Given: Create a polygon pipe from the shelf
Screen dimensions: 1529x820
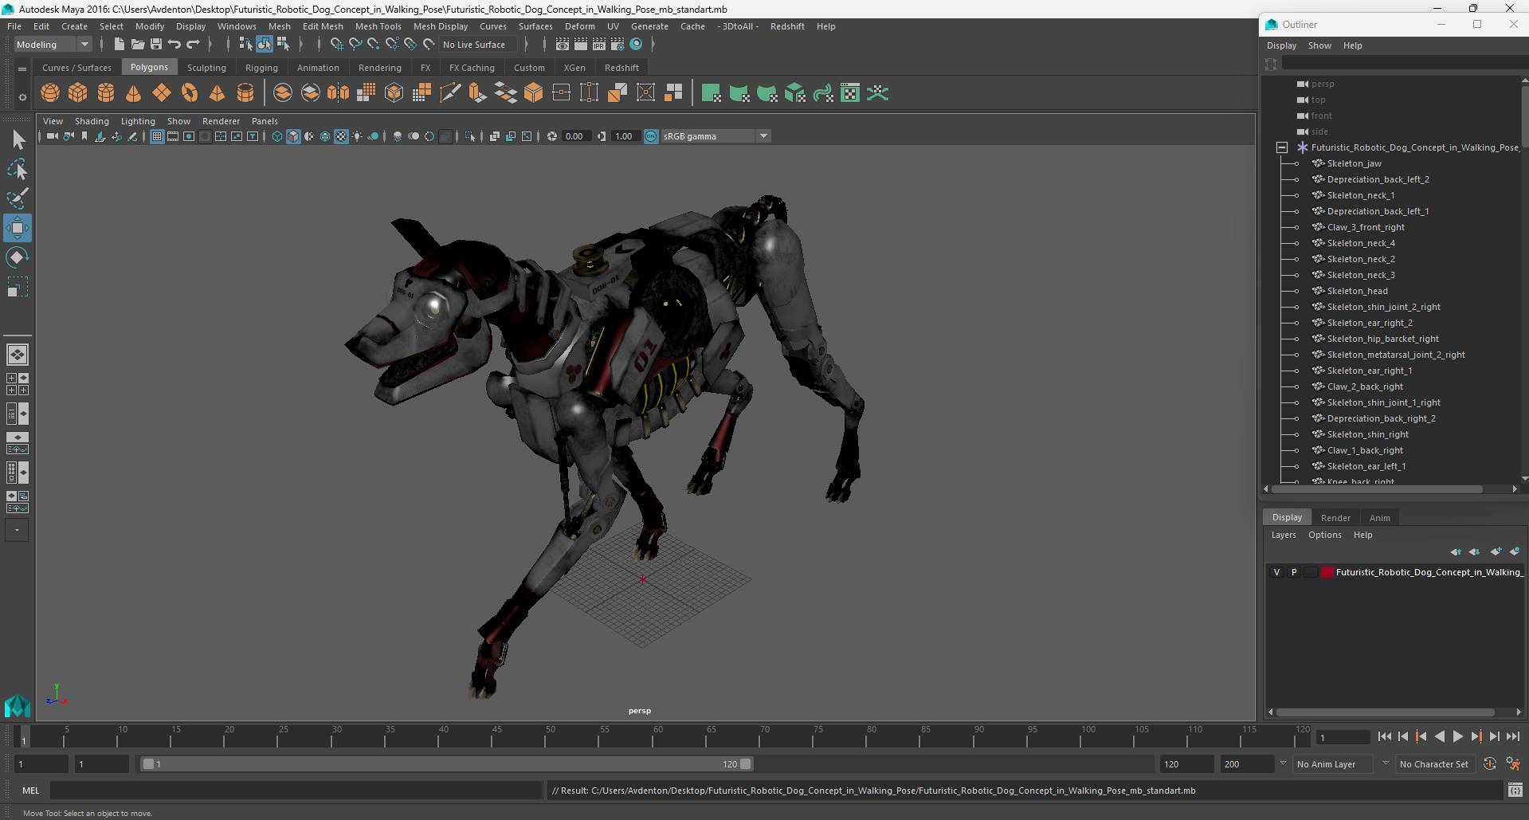Looking at the screenshot, I should click(x=245, y=93).
